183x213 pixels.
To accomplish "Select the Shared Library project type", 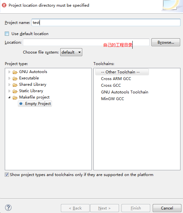I will click(x=33, y=84).
